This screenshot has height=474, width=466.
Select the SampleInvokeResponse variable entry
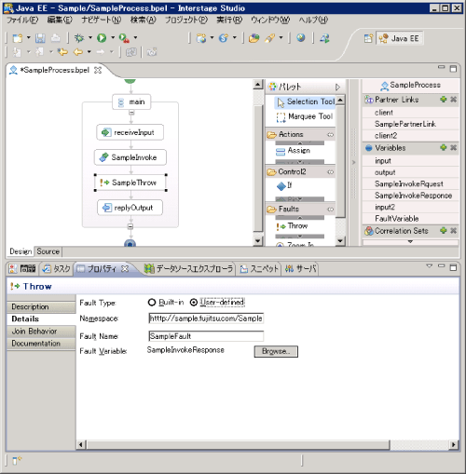coord(410,196)
